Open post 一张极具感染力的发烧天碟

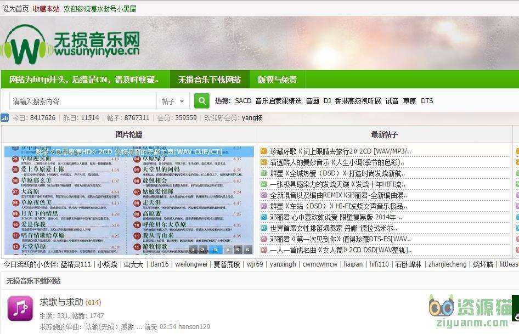tap(337, 184)
